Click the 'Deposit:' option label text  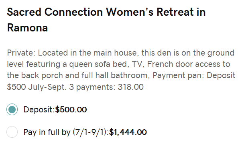click(39, 110)
